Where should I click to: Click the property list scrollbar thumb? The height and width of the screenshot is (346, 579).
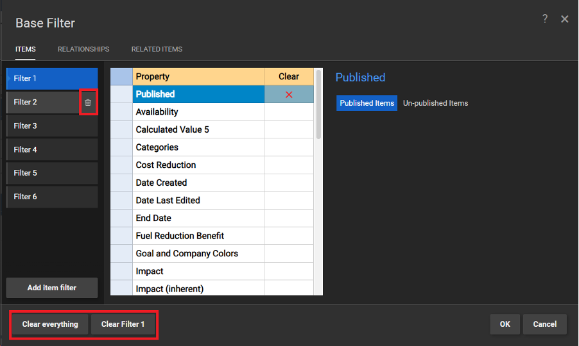[318, 104]
